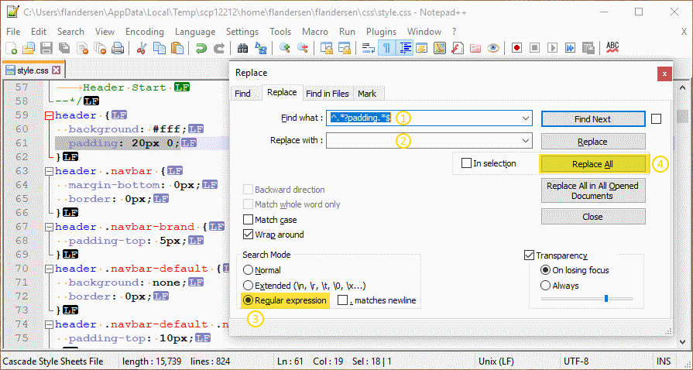This screenshot has width=693, height=370.
Task: Uncheck the Wrap around checkbox
Action: [x=248, y=235]
